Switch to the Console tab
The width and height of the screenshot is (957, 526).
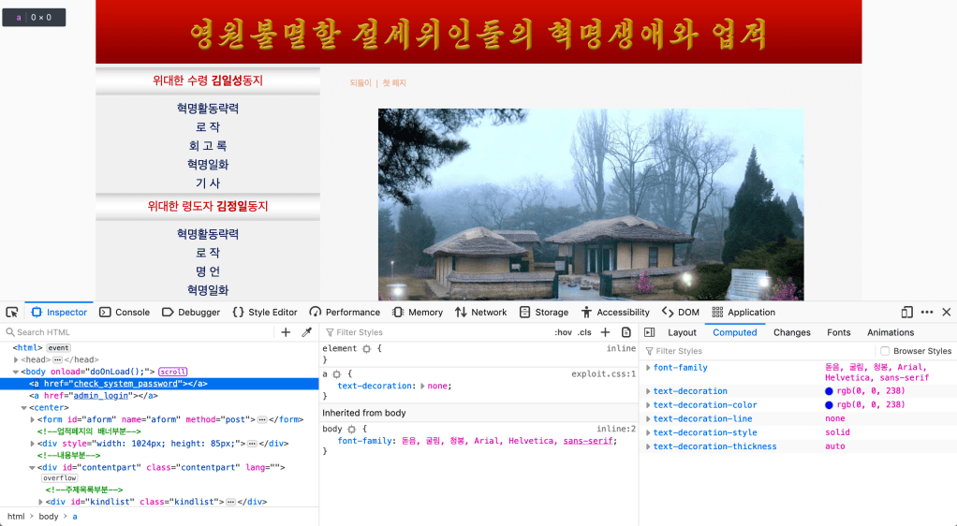[125, 312]
